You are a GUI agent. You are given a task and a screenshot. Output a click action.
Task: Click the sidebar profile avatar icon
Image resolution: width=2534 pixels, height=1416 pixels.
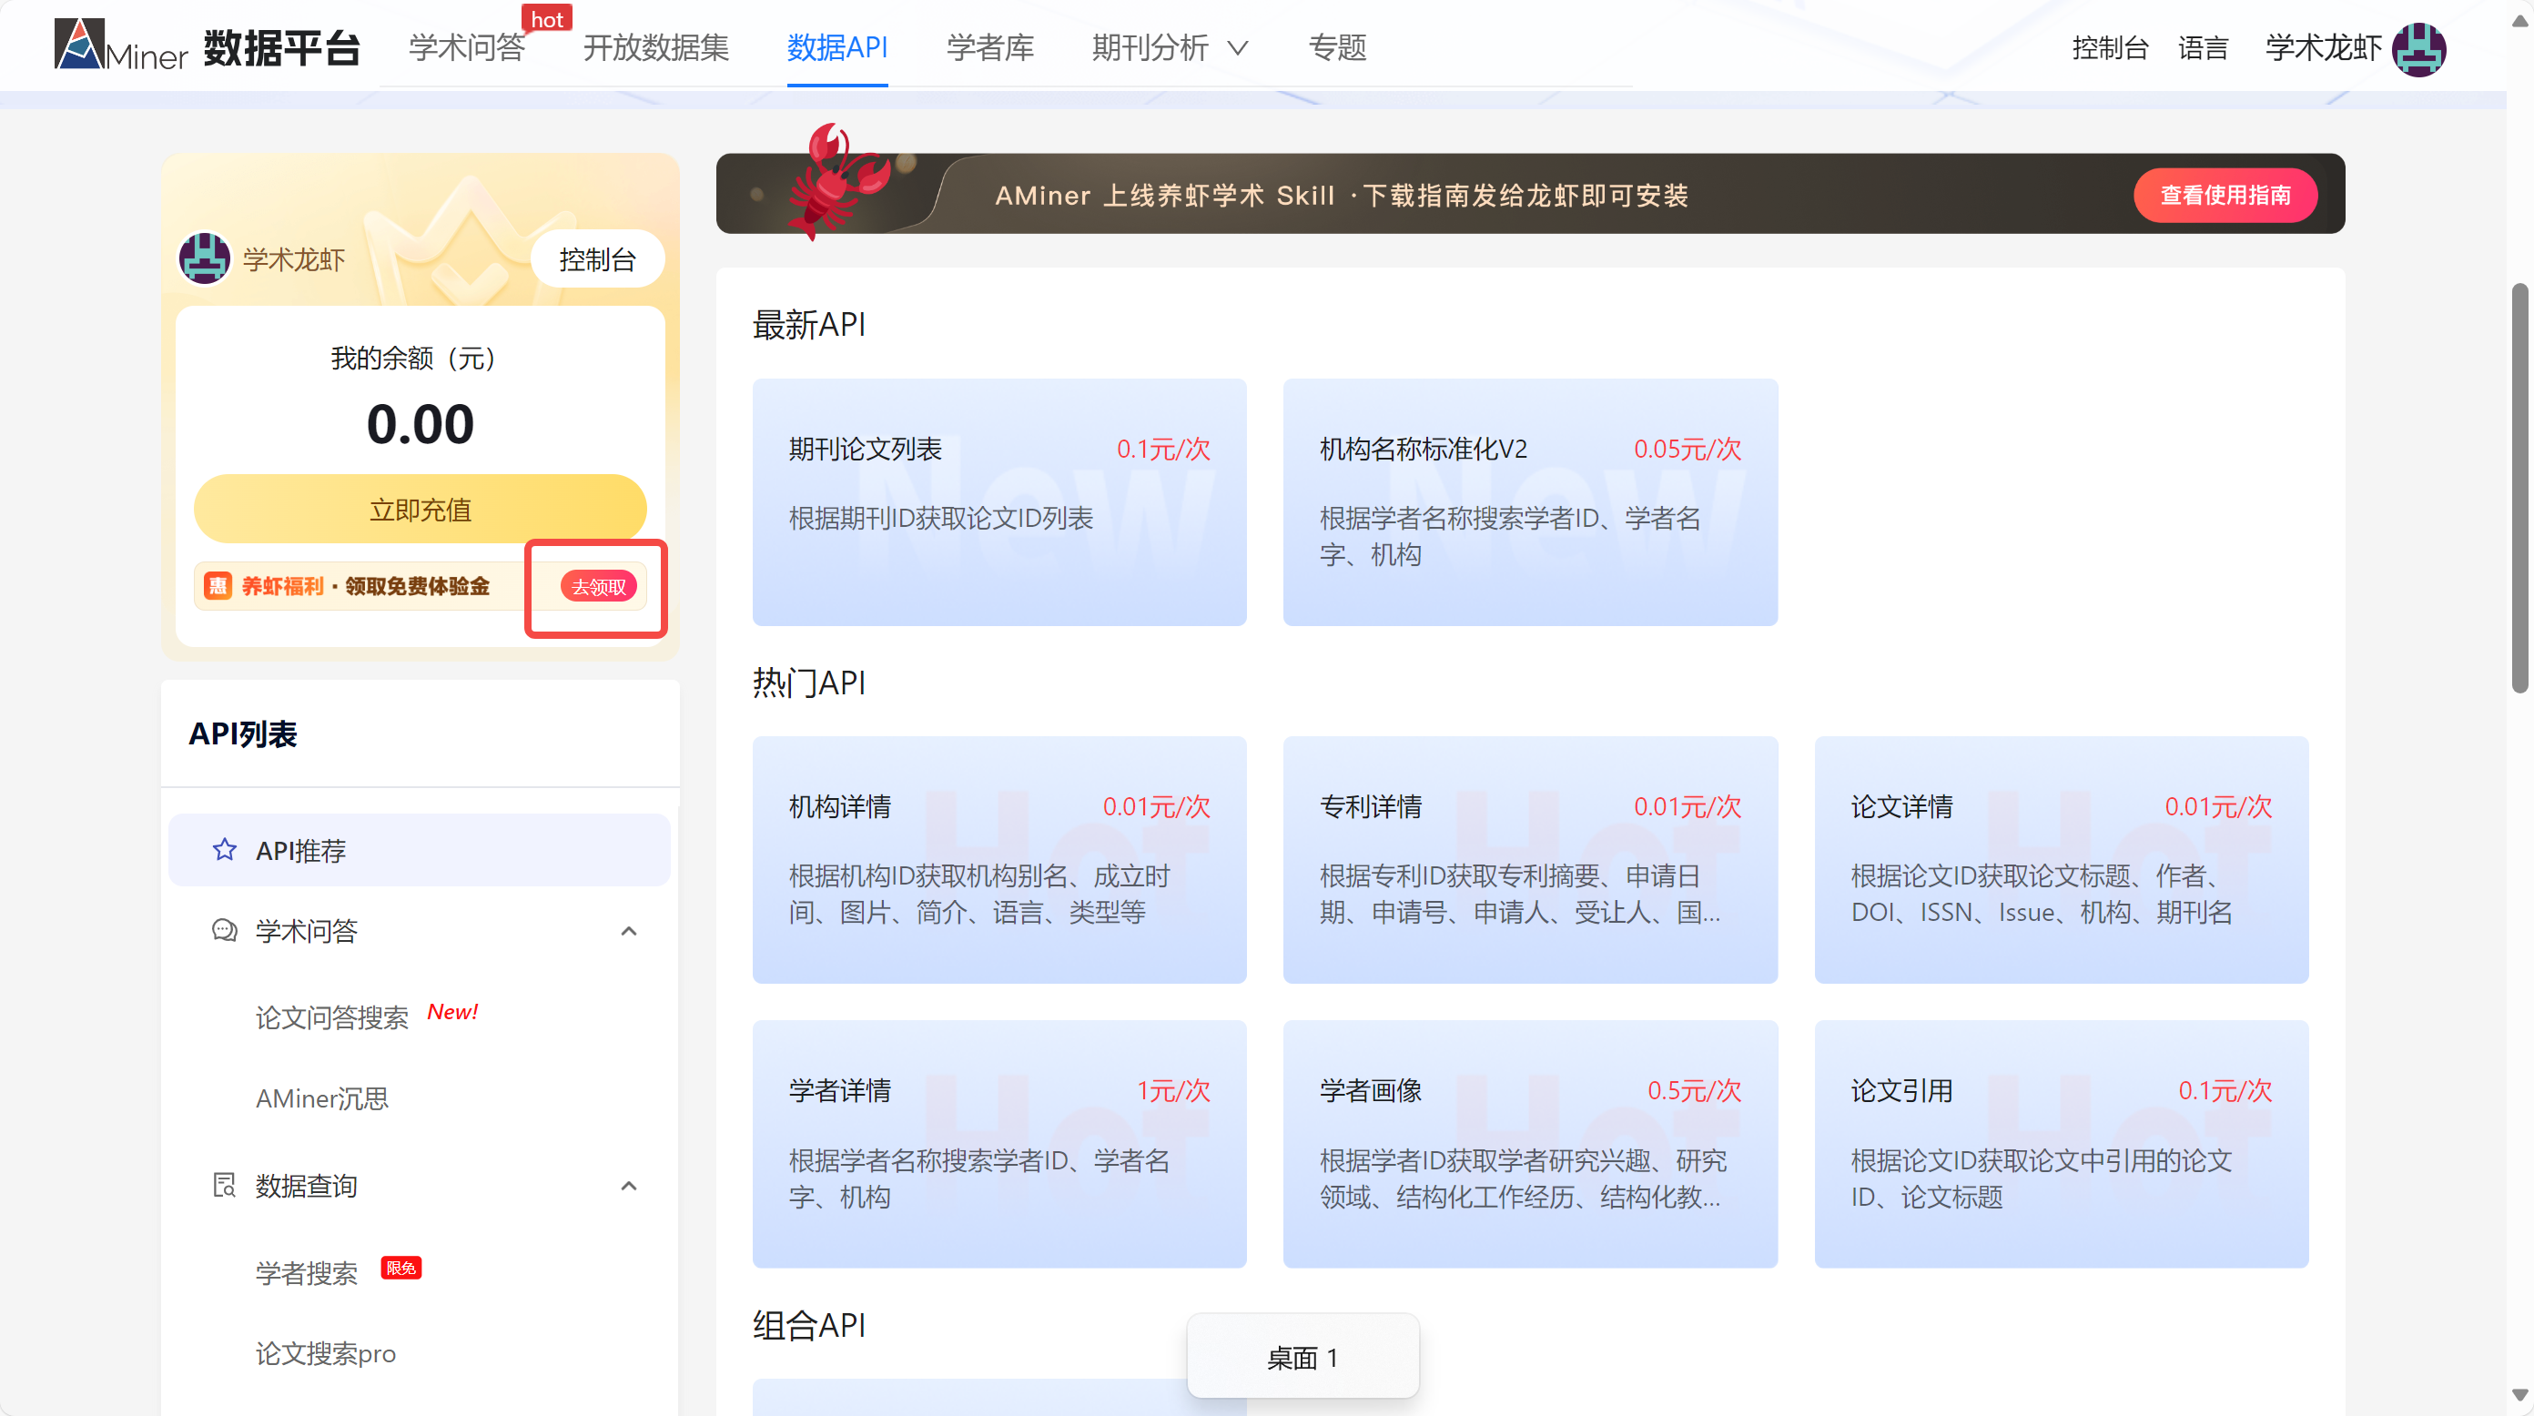pyautogui.click(x=205, y=258)
